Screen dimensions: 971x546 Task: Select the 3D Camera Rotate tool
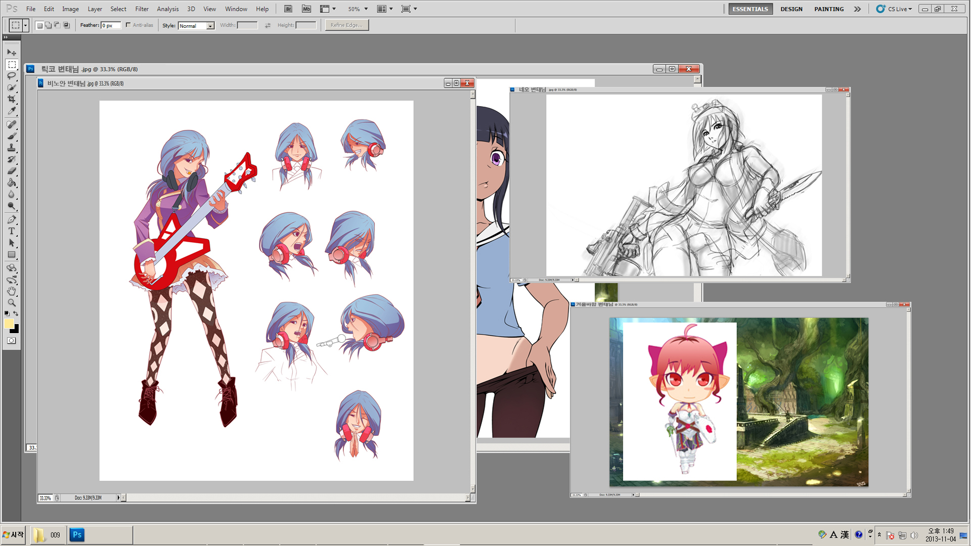click(x=12, y=280)
